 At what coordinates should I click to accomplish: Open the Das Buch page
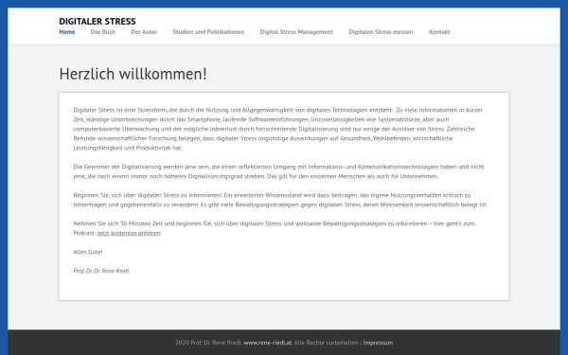[x=103, y=32]
